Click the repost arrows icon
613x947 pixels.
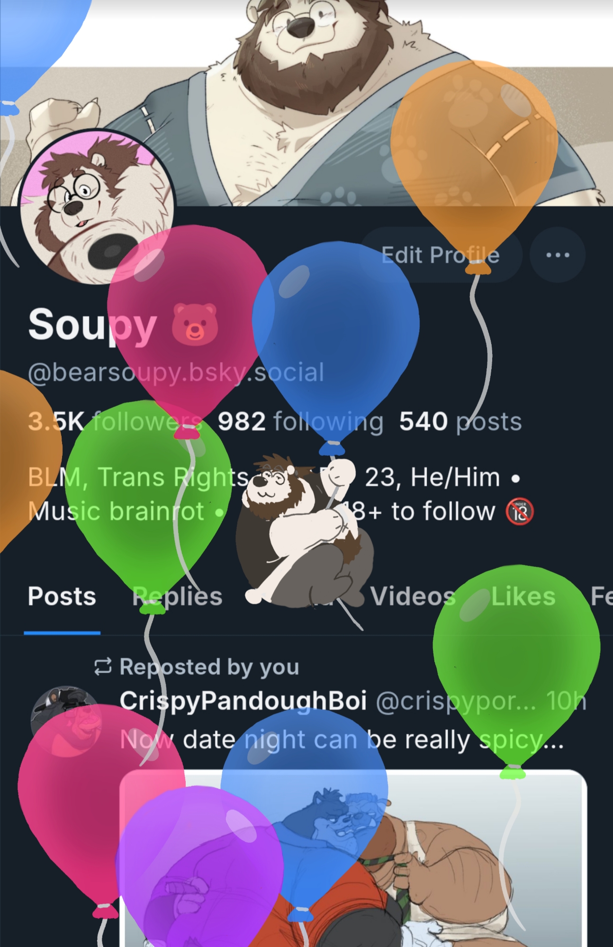point(103,667)
